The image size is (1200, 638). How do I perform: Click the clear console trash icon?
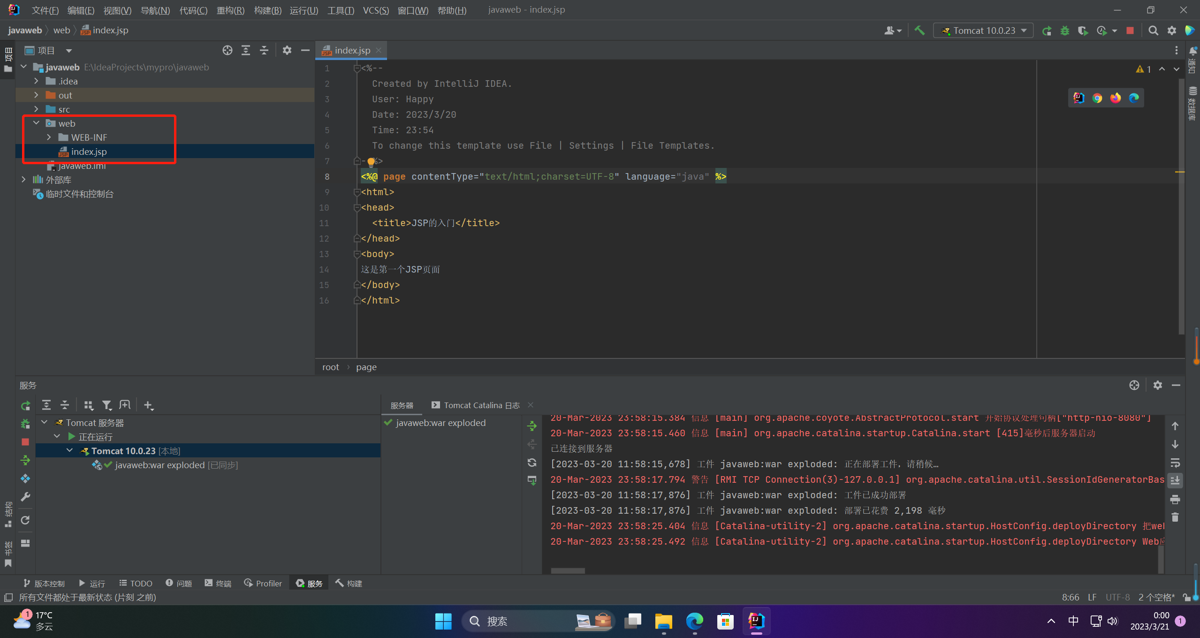[1175, 517]
